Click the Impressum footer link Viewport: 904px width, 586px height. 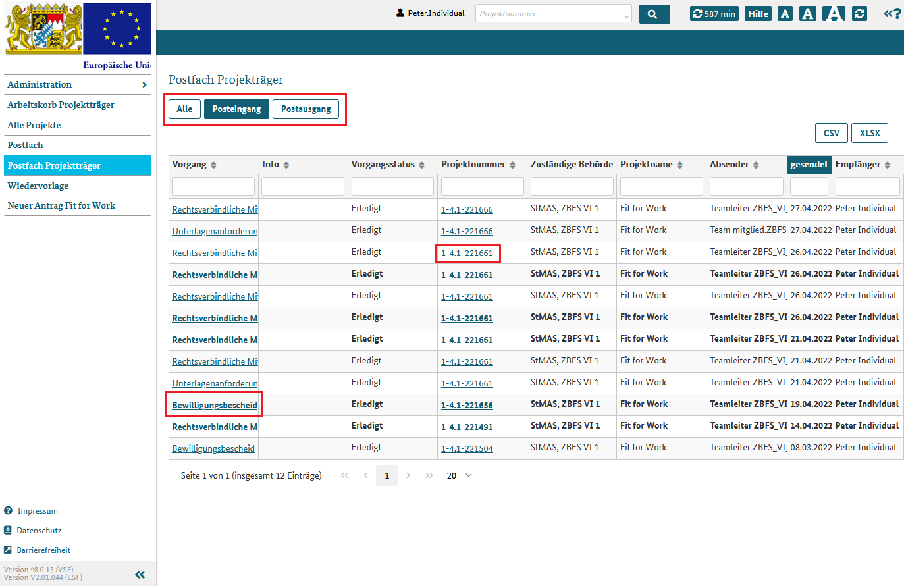click(38, 511)
